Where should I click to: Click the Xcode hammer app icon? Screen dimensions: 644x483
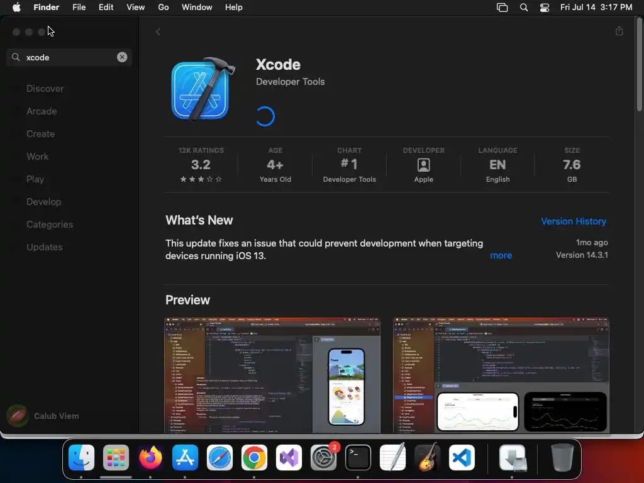(x=203, y=89)
